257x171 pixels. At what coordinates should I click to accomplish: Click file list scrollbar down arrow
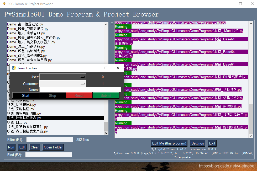[x=106, y=133]
